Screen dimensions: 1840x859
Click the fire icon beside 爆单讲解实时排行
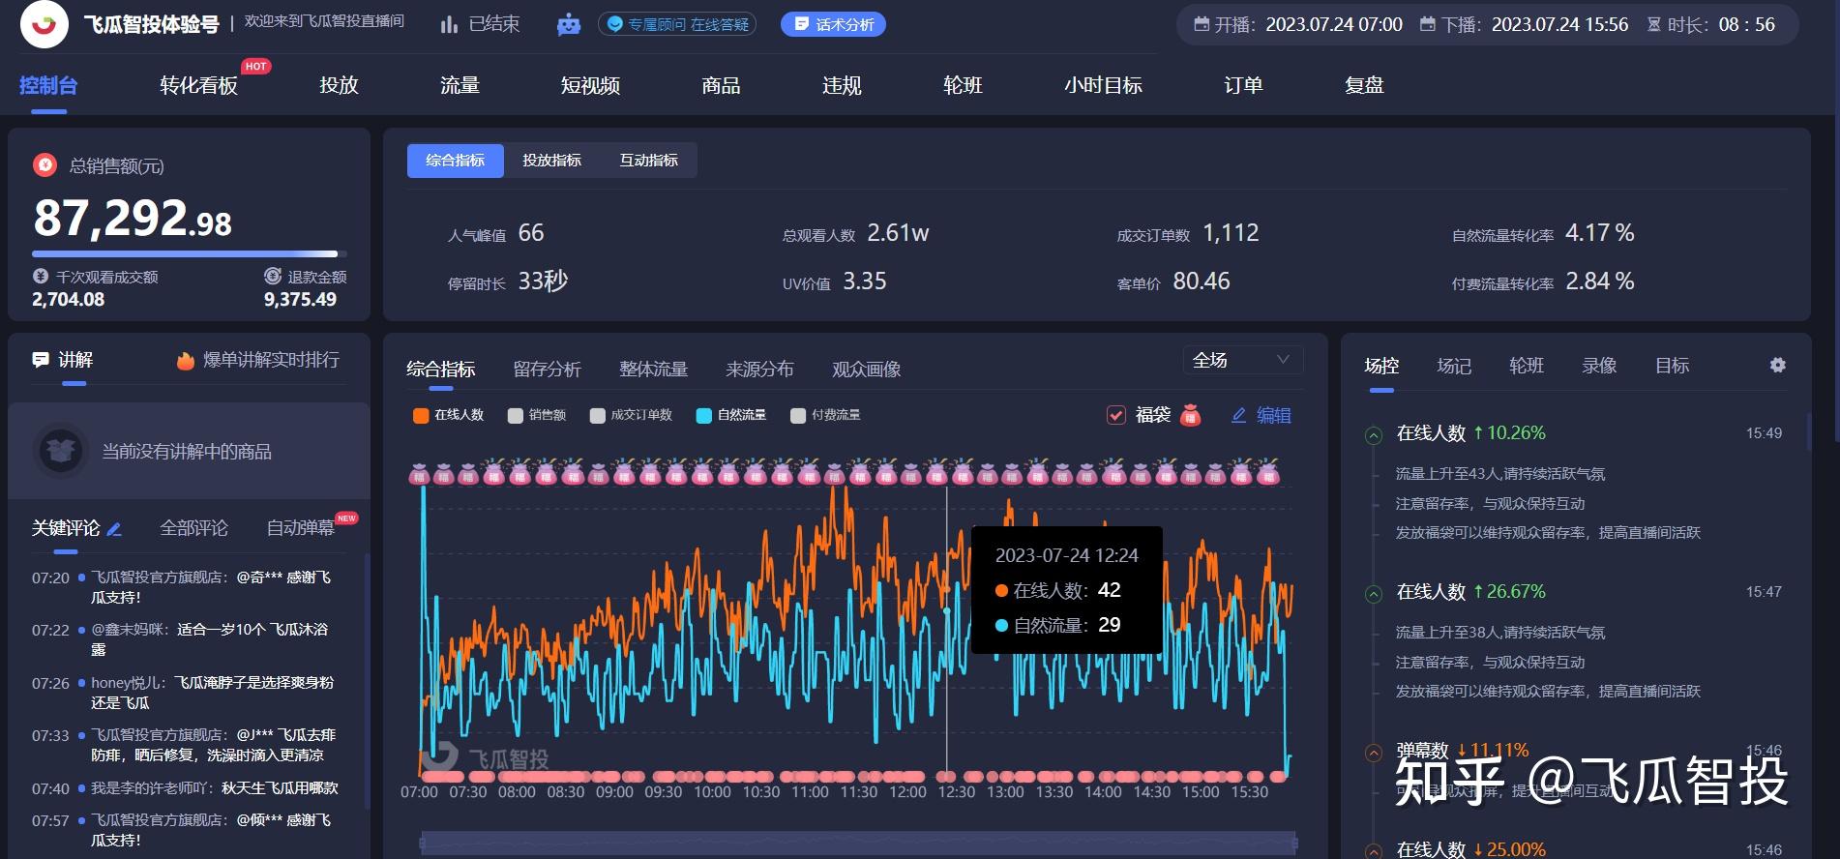click(x=185, y=361)
